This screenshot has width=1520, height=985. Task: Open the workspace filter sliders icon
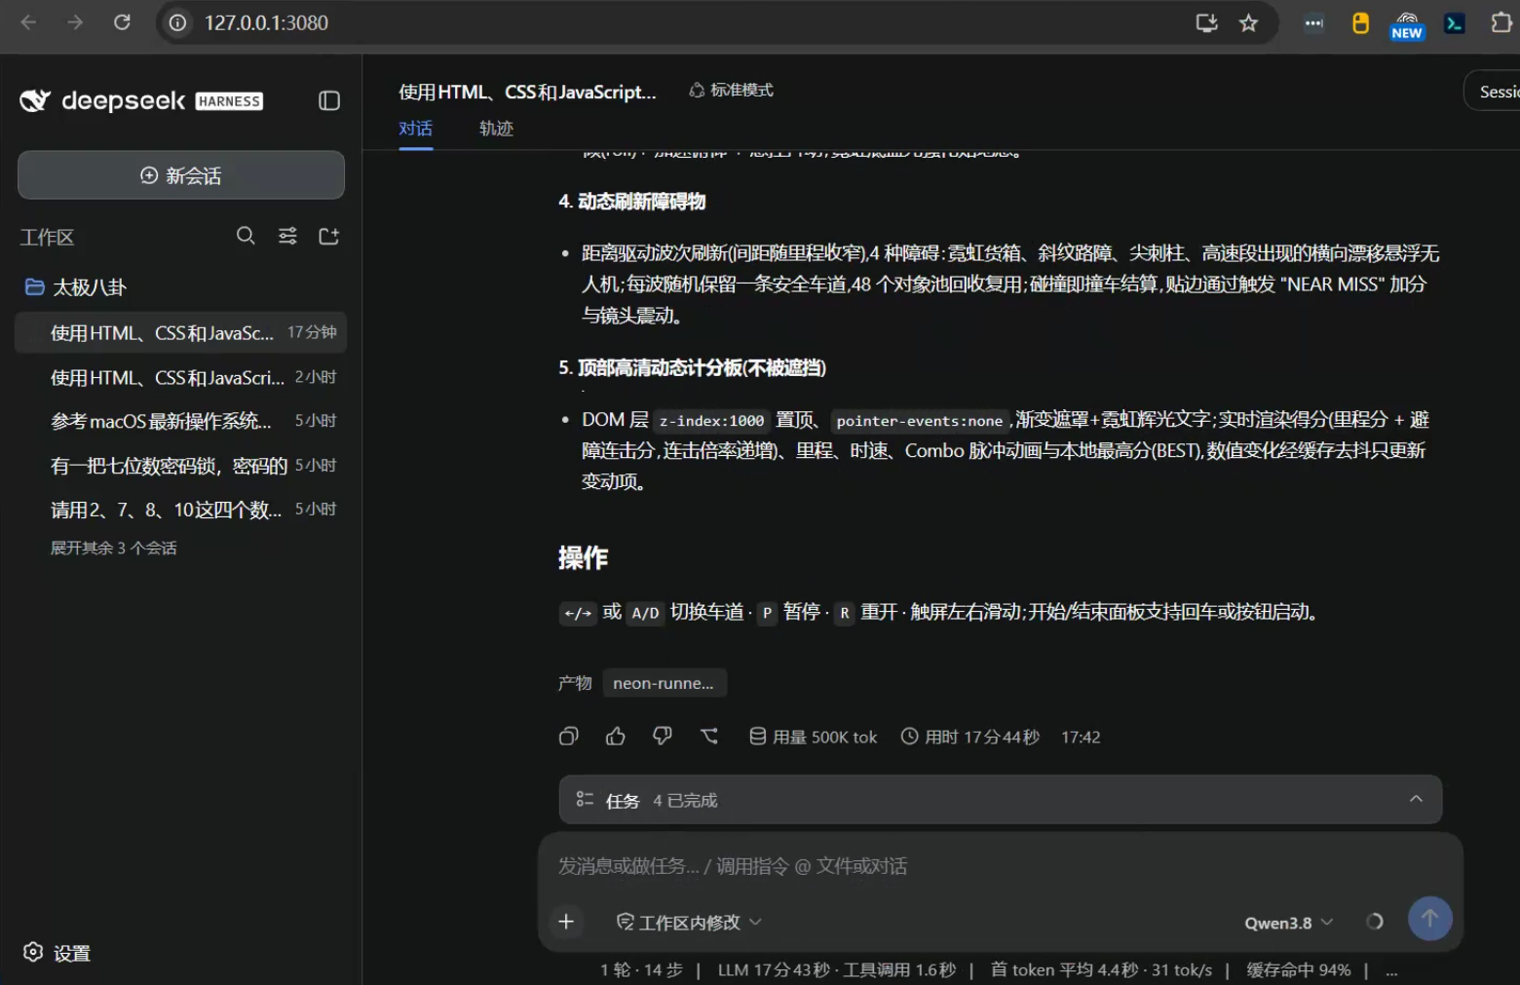click(287, 236)
